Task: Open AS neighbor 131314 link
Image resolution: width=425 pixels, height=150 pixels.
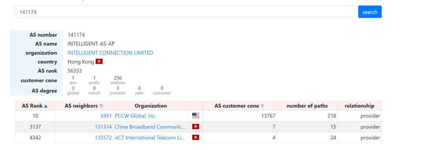Action: (x=103, y=127)
